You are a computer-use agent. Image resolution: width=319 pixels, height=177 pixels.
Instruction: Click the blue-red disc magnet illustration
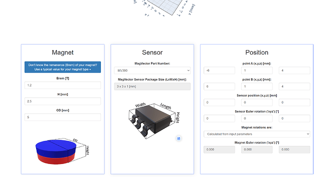(x=62, y=151)
